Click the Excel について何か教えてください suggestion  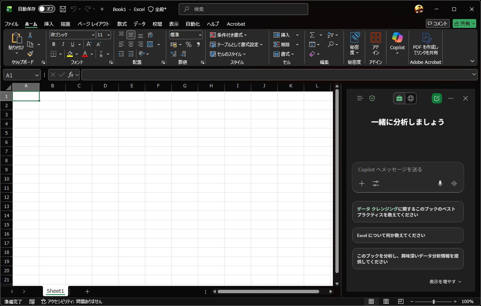coord(408,235)
